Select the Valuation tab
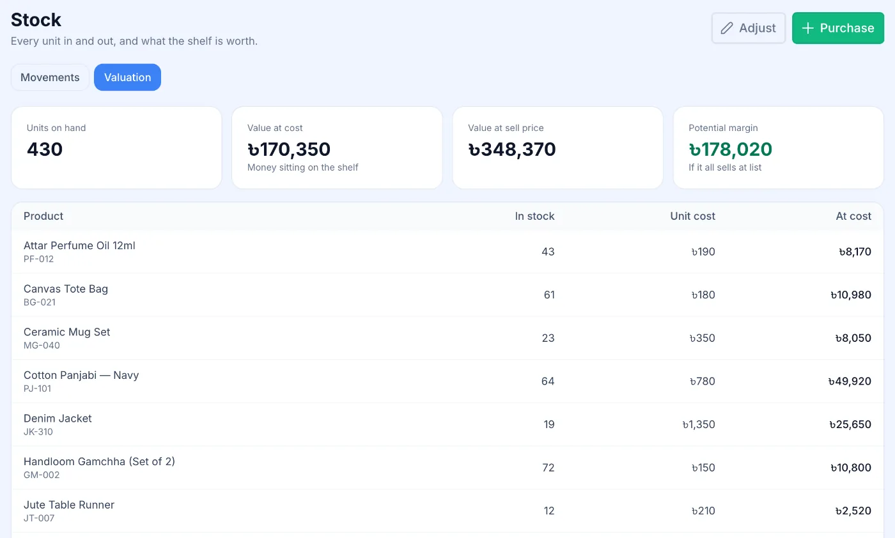895x538 pixels. tap(128, 77)
